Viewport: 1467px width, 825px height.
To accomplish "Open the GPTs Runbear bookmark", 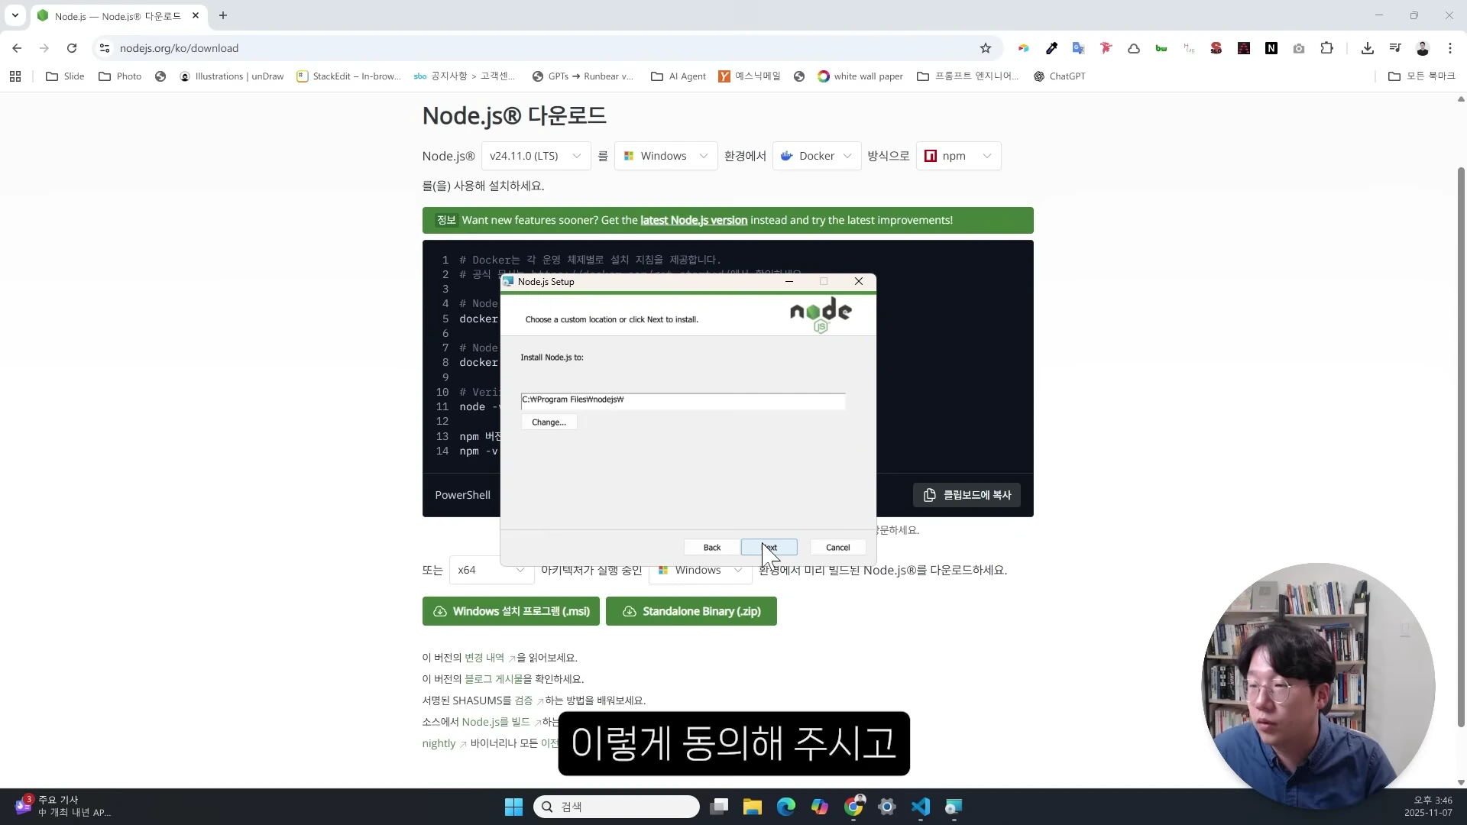I will (x=583, y=76).
